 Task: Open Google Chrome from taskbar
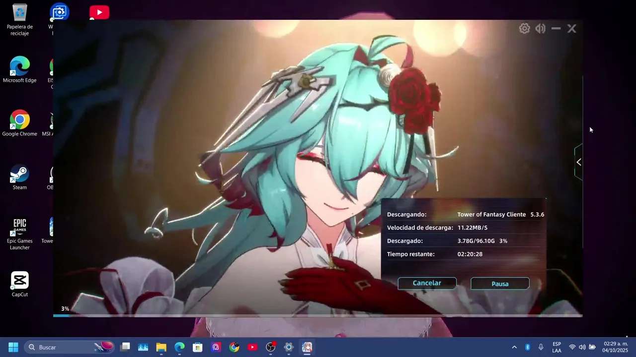tap(234, 347)
